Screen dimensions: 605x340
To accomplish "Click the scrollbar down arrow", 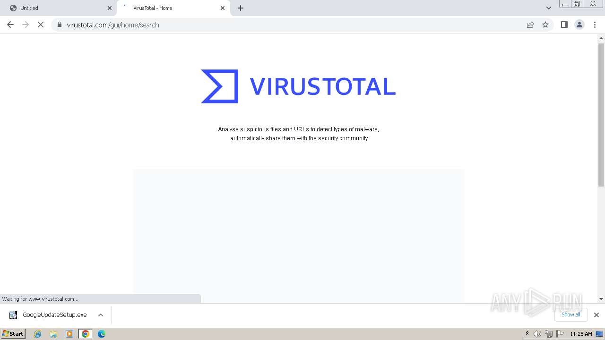I will pyautogui.click(x=601, y=298).
